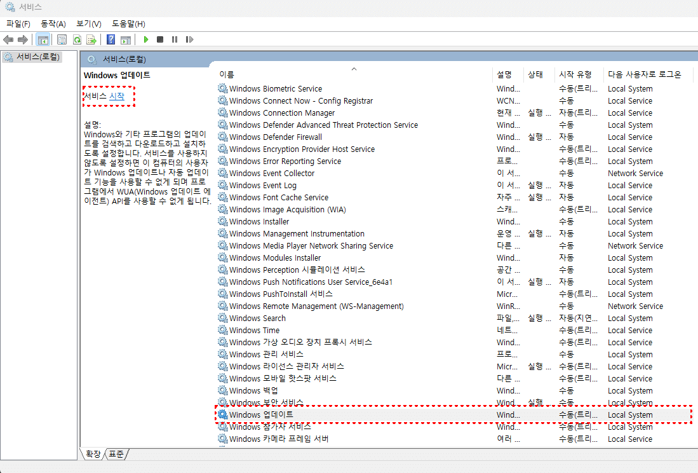Click gear icon beside Windows Search

click(222, 318)
